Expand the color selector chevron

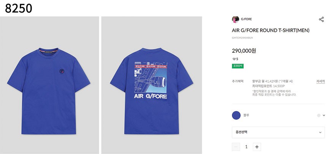(x=324, y=115)
